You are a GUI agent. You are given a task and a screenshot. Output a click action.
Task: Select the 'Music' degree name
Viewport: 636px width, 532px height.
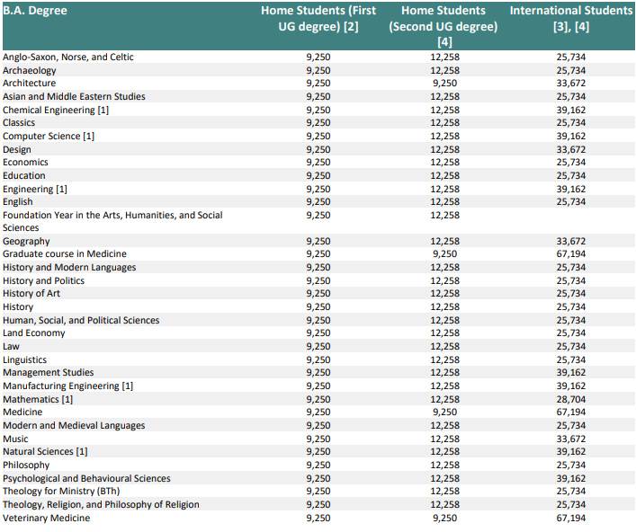(x=15, y=439)
